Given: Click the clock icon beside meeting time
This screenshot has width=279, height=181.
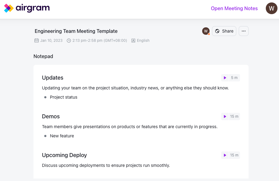Looking at the screenshot, I should [69, 41].
